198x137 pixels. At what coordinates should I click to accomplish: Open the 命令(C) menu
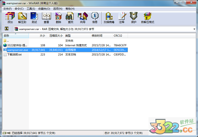point(19,9)
